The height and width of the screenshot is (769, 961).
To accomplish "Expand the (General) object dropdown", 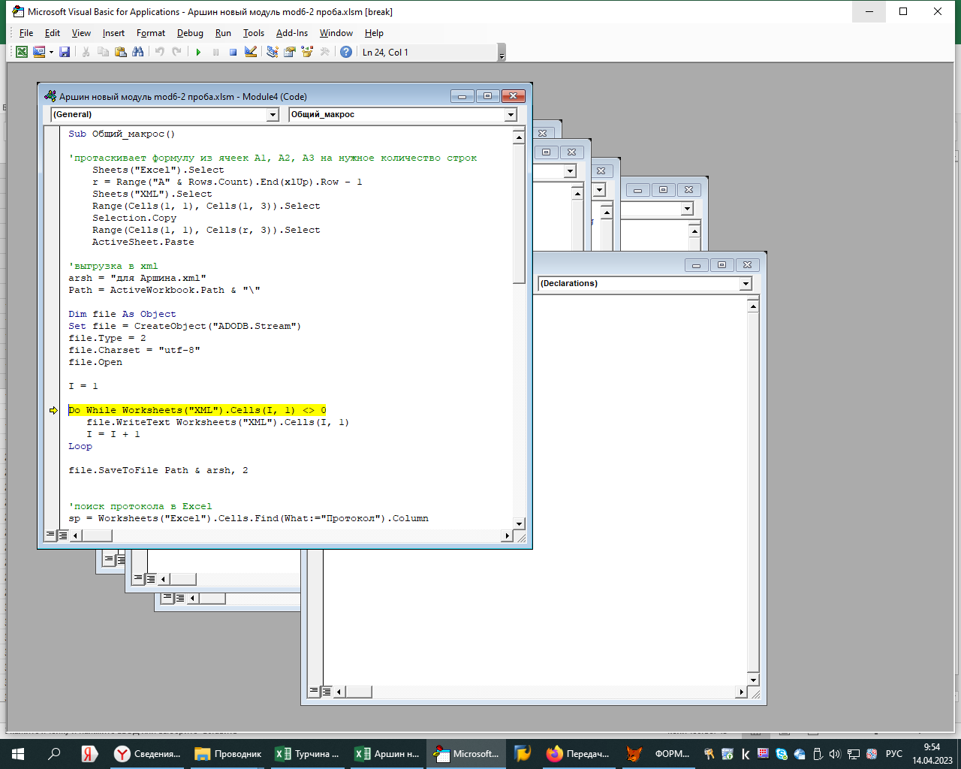I will click(273, 115).
